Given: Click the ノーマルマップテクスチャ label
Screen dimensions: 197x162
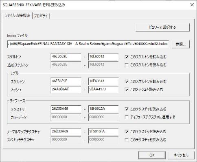Looking at the screenshot, I should [23, 132].
